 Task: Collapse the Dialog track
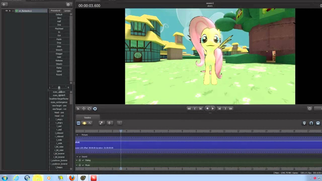click(77, 160)
